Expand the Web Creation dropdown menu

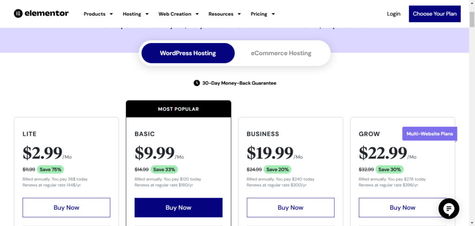pyautogui.click(x=179, y=14)
